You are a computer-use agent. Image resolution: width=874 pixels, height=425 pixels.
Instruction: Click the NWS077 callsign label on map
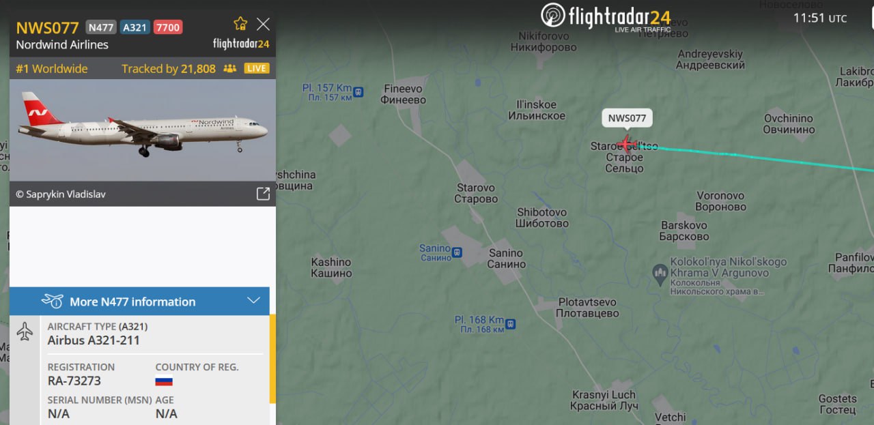point(627,118)
